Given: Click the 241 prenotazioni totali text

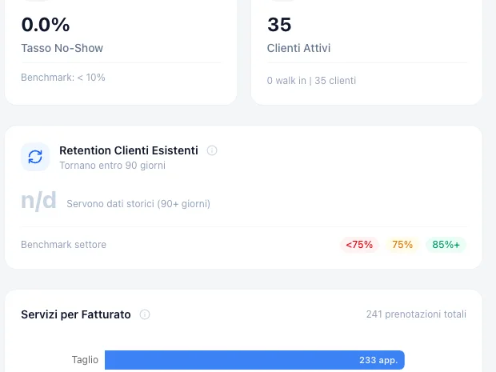Looking at the screenshot, I should pyautogui.click(x=416, y=314).
